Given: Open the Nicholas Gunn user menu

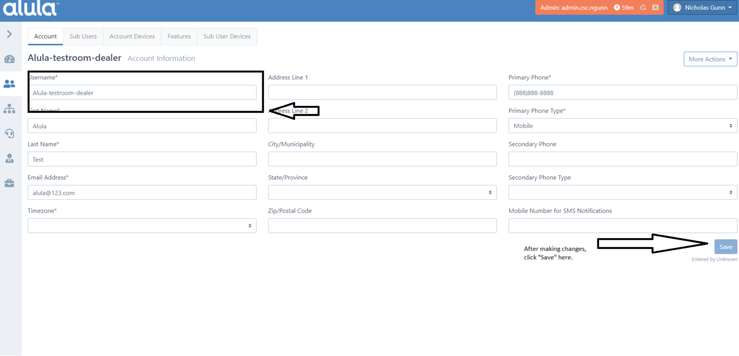Looking at the screenshot, I should click(701, 7).
